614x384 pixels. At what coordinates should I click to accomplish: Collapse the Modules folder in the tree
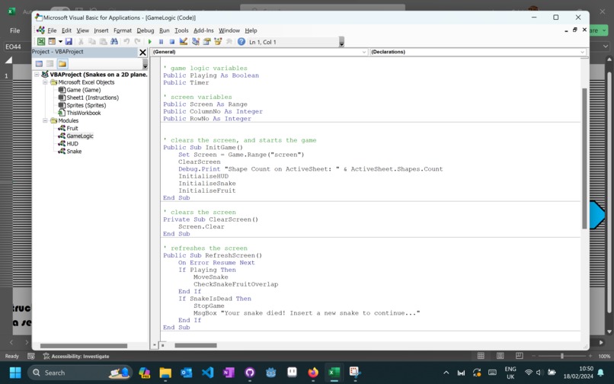[x=46, y=120]
